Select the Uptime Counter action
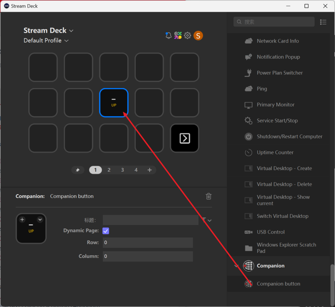Viewport: 335px width, 307px height. [x=275, y=152]
